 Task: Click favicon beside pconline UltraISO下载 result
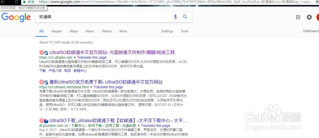click(x=46, y=120)
